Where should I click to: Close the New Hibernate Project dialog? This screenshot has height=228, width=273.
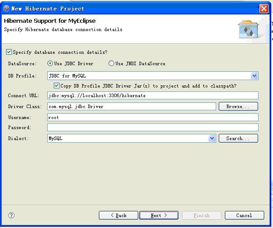(264, 9)
